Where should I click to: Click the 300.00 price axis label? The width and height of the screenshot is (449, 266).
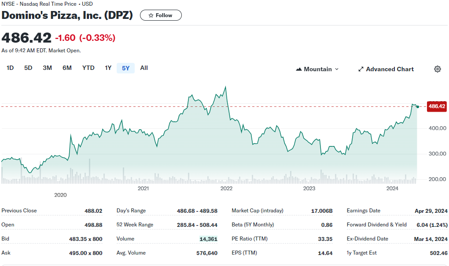(437, 154)
